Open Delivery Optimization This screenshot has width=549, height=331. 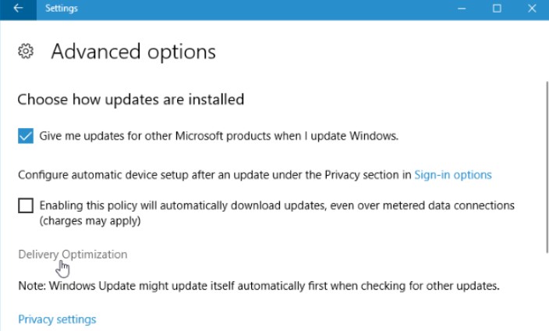(73, 254)
